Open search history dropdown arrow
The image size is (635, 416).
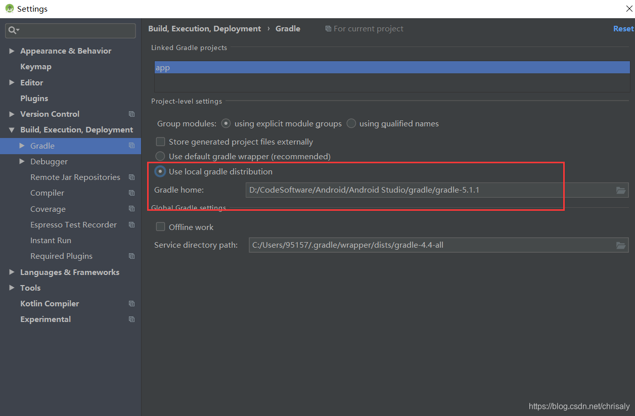pos(18,31)
